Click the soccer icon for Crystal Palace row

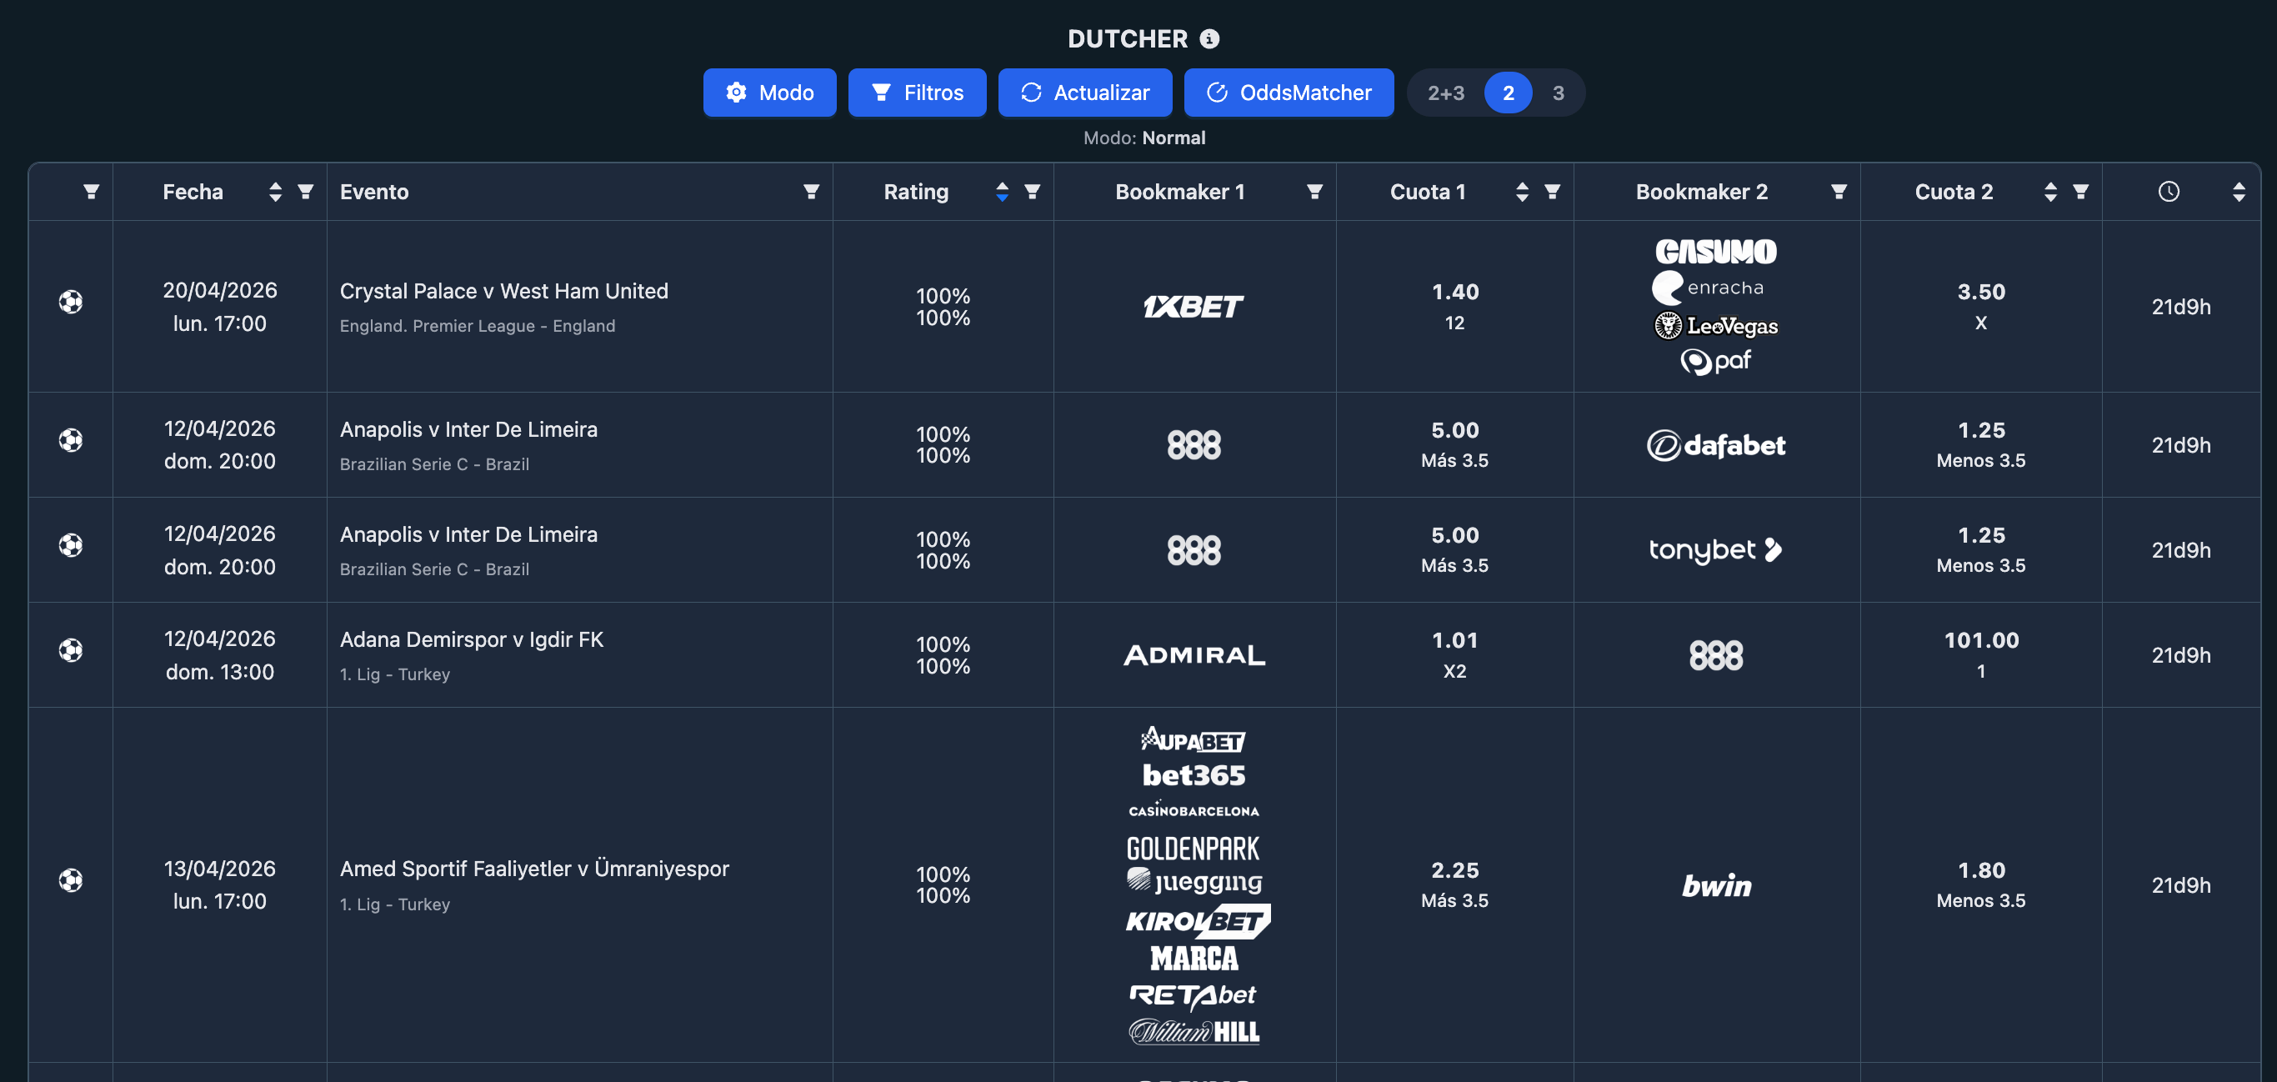coord(71,303)
